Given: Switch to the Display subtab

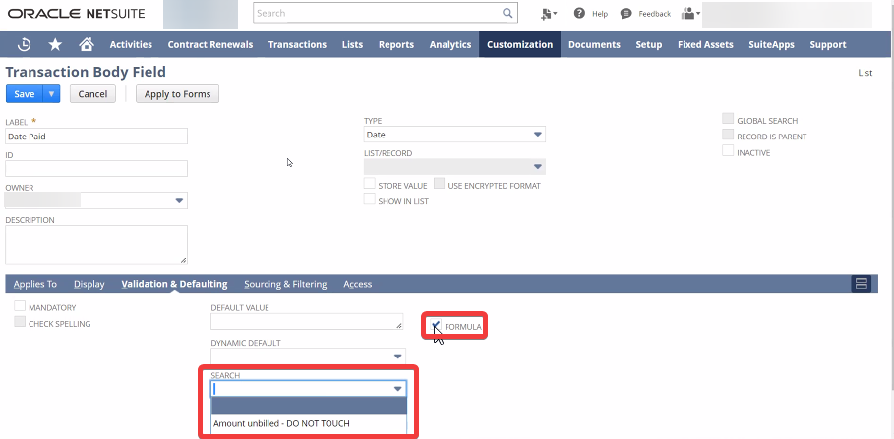Looking at the screenshot, I should (x=89, y=284).
